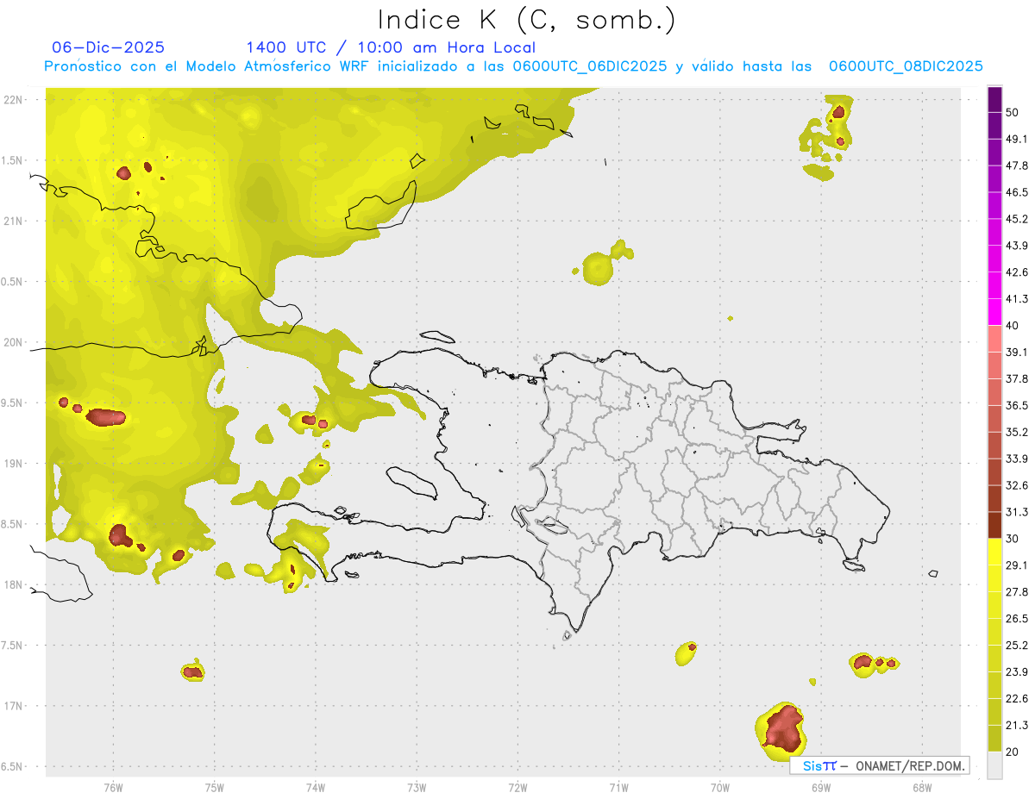Click the '21N' latitude label
1035x799 pixels.
[14, 221]
